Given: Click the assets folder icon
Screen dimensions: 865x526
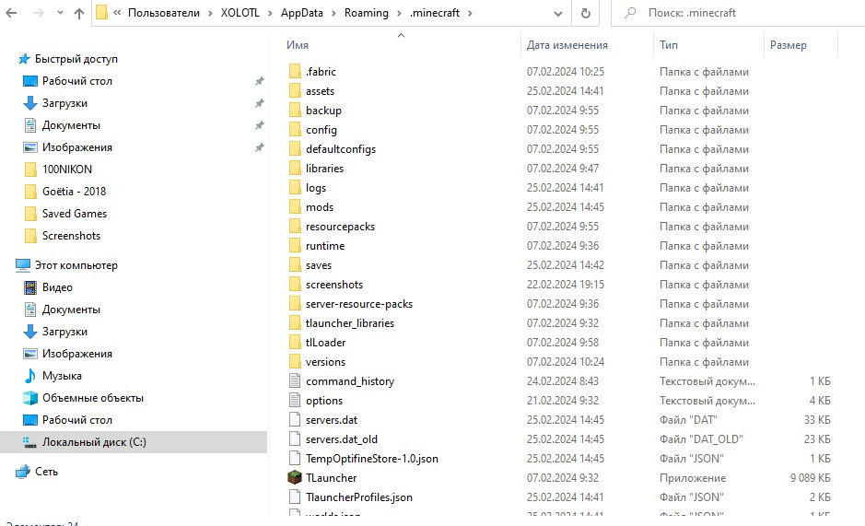Looking at the screenshot, I should 295,91.
